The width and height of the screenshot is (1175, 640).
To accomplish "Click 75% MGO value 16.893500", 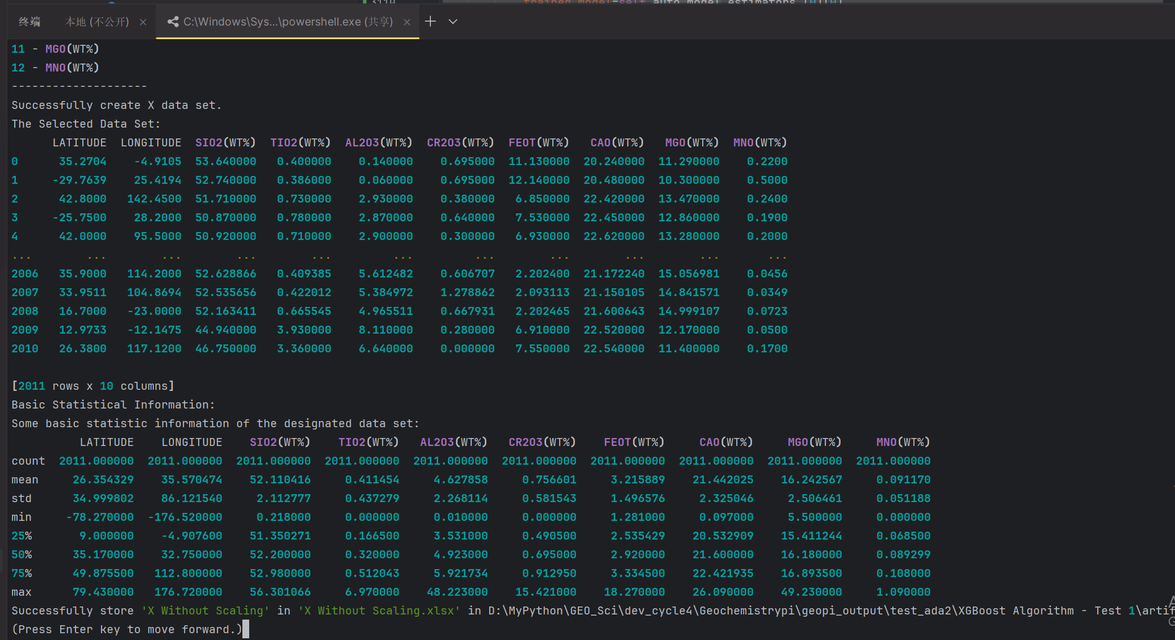I will coord(811,573).
